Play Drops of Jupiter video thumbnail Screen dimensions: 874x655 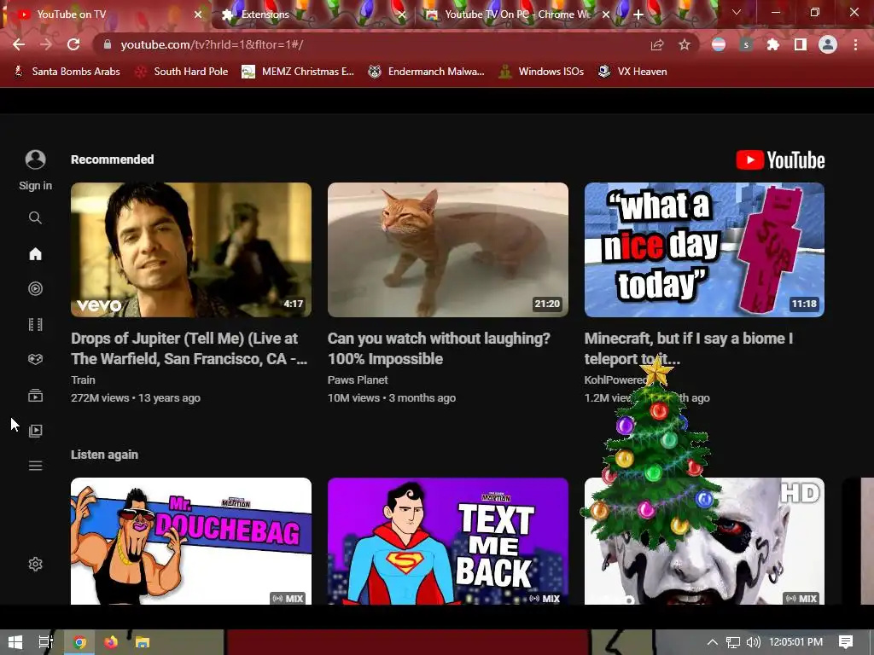[191, 250]
